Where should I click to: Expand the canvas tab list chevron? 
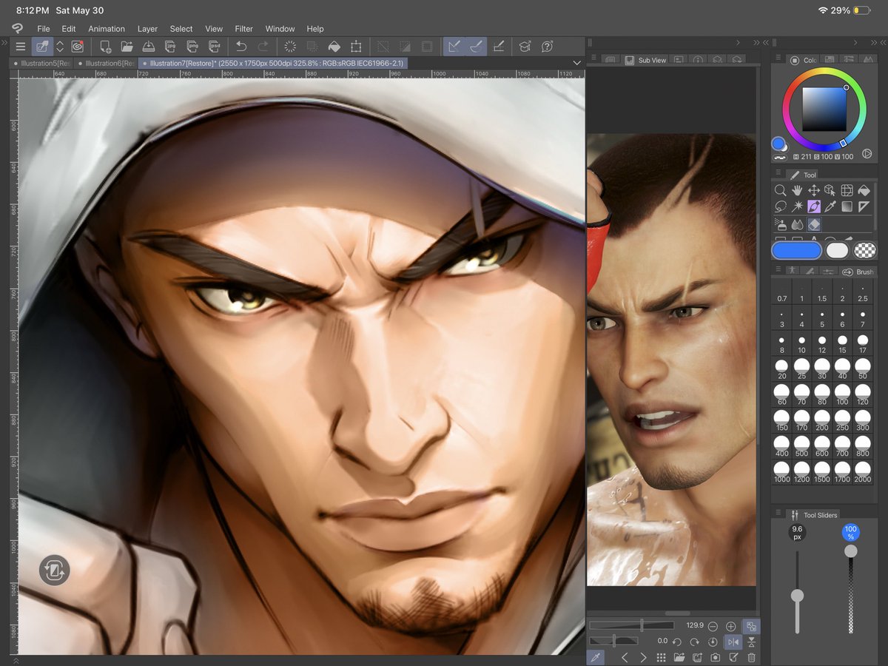(x=576, y=63)
